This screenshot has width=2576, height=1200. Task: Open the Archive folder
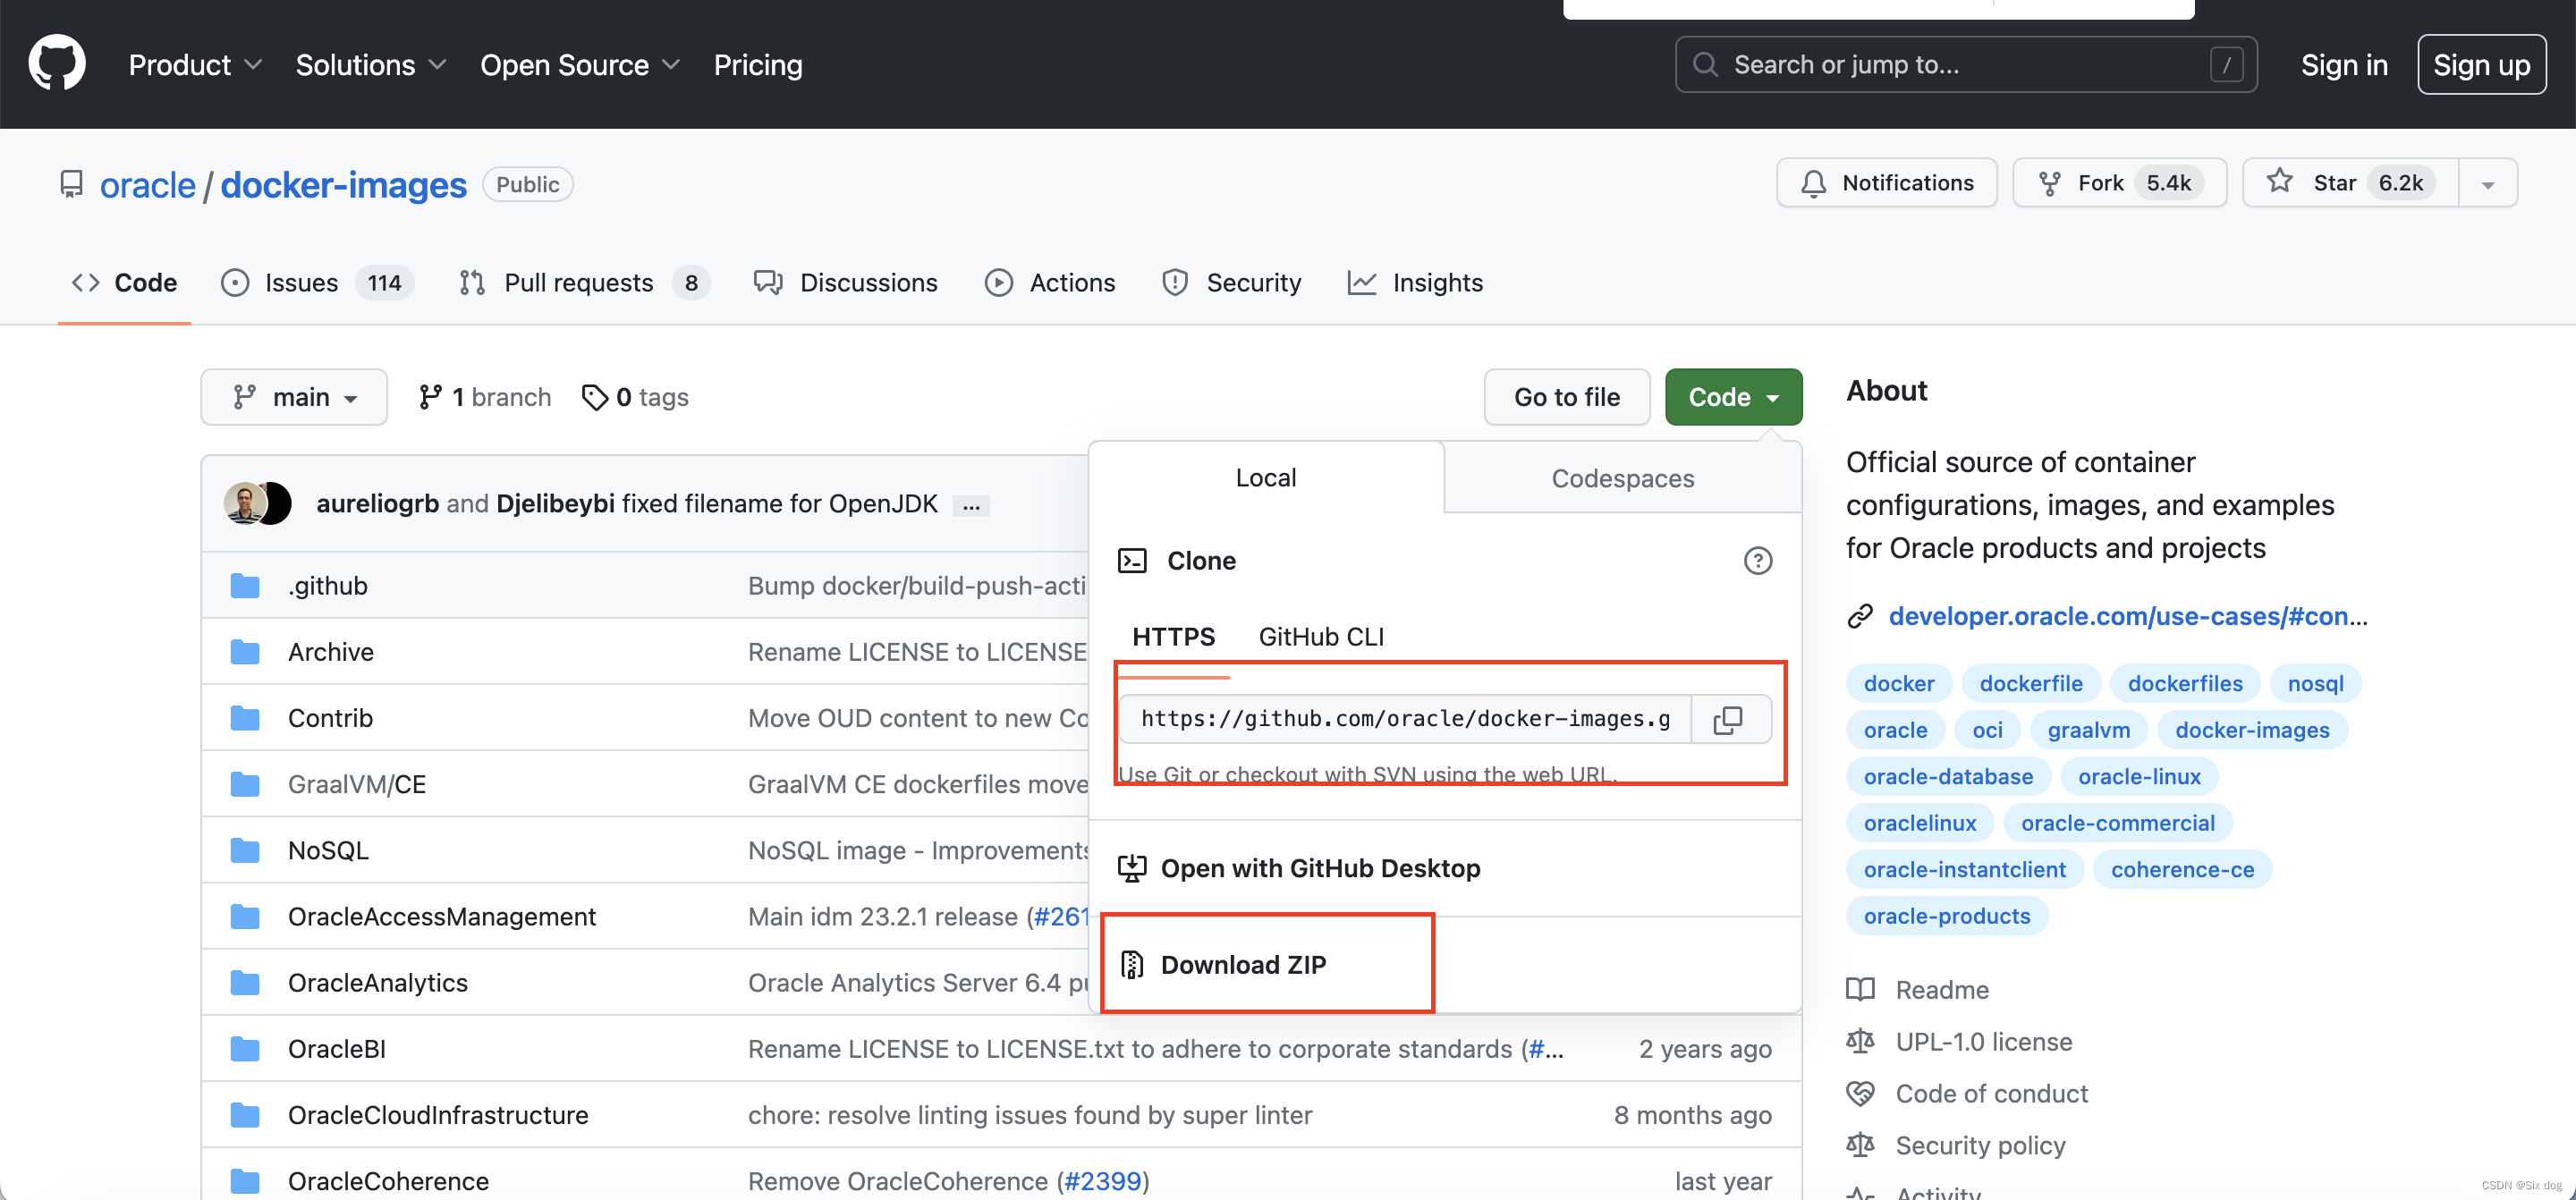point(331,652)
